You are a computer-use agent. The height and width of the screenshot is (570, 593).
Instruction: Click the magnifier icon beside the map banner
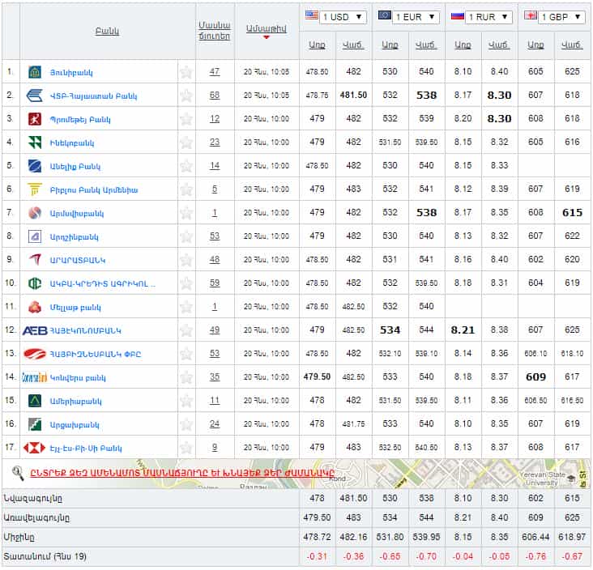18,472
